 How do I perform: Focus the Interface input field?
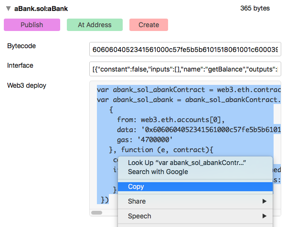tap(185, 69)
